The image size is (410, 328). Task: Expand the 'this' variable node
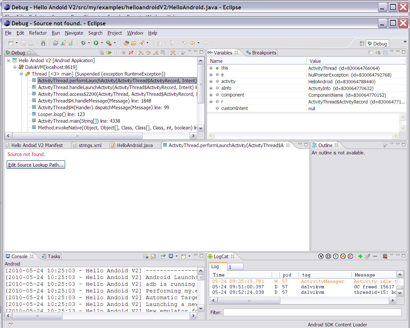(211, 68)
